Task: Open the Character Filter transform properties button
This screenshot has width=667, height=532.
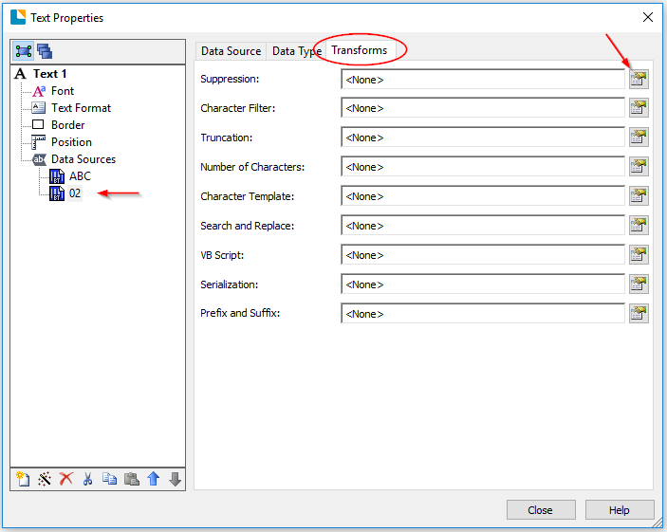Action: [639, 108]
